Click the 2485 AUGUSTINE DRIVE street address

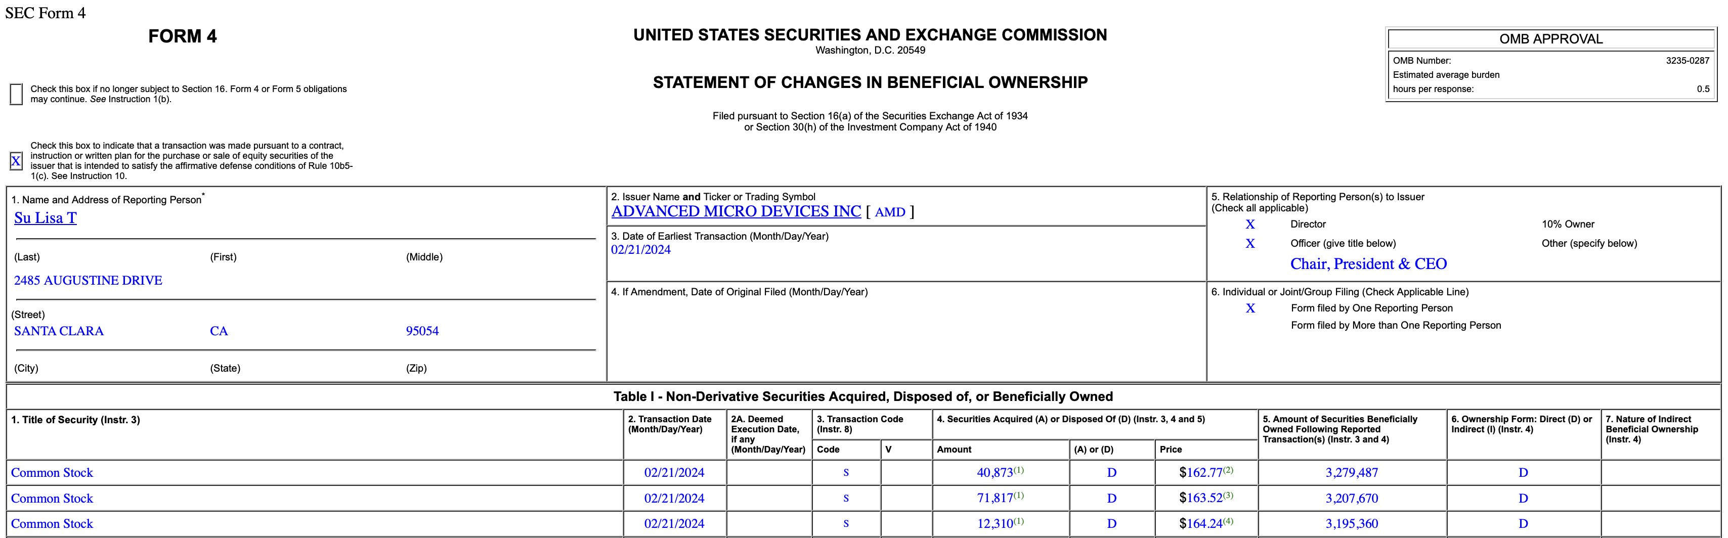pos(88,281)
